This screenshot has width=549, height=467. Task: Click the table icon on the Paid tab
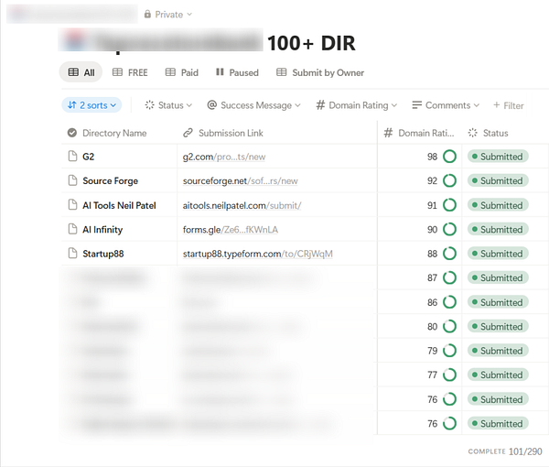point(170,72)
